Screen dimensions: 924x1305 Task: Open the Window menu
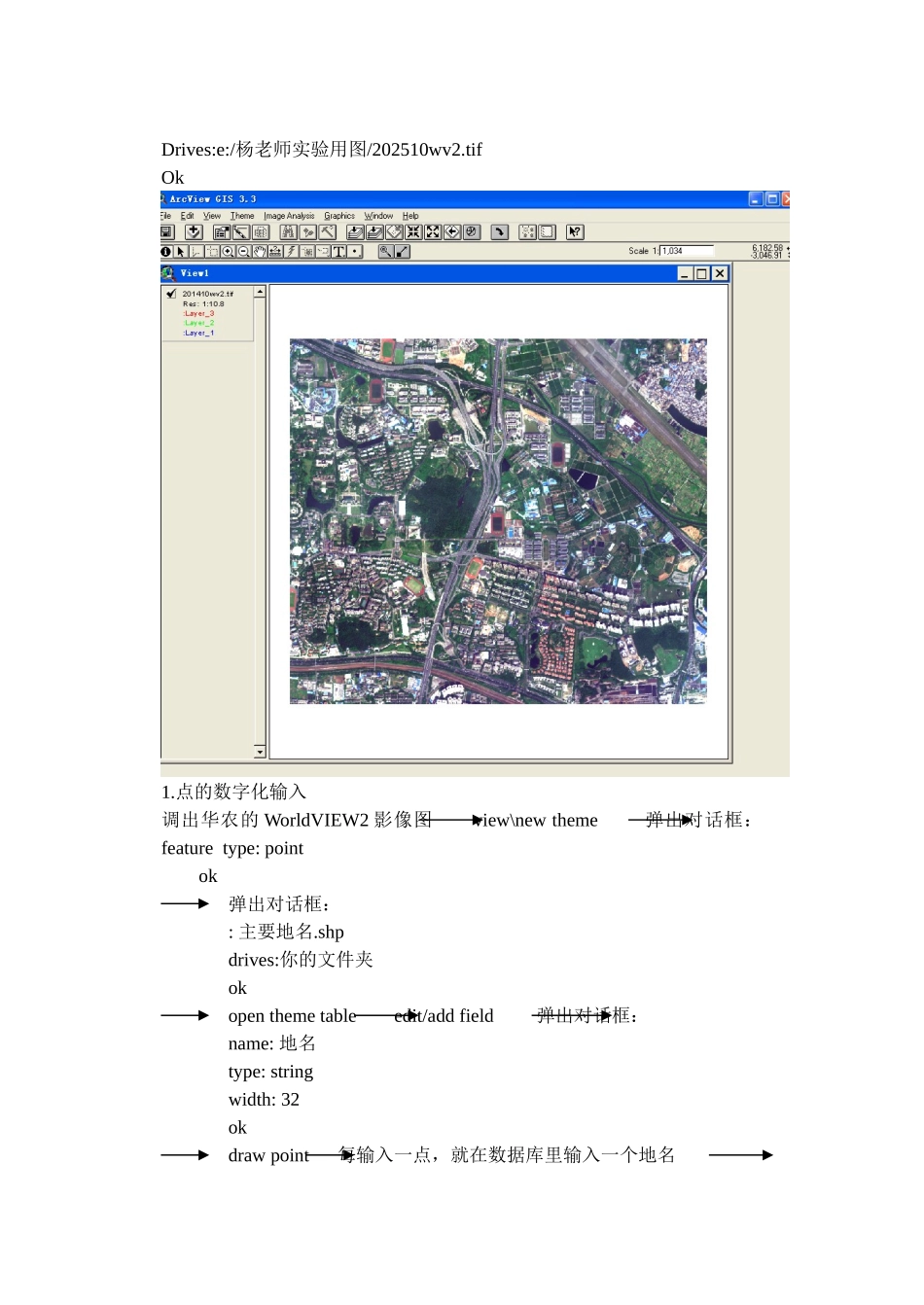378,216
